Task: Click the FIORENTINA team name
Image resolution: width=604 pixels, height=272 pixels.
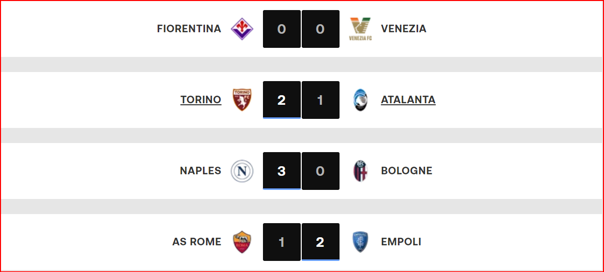Action: coord(189,29)
